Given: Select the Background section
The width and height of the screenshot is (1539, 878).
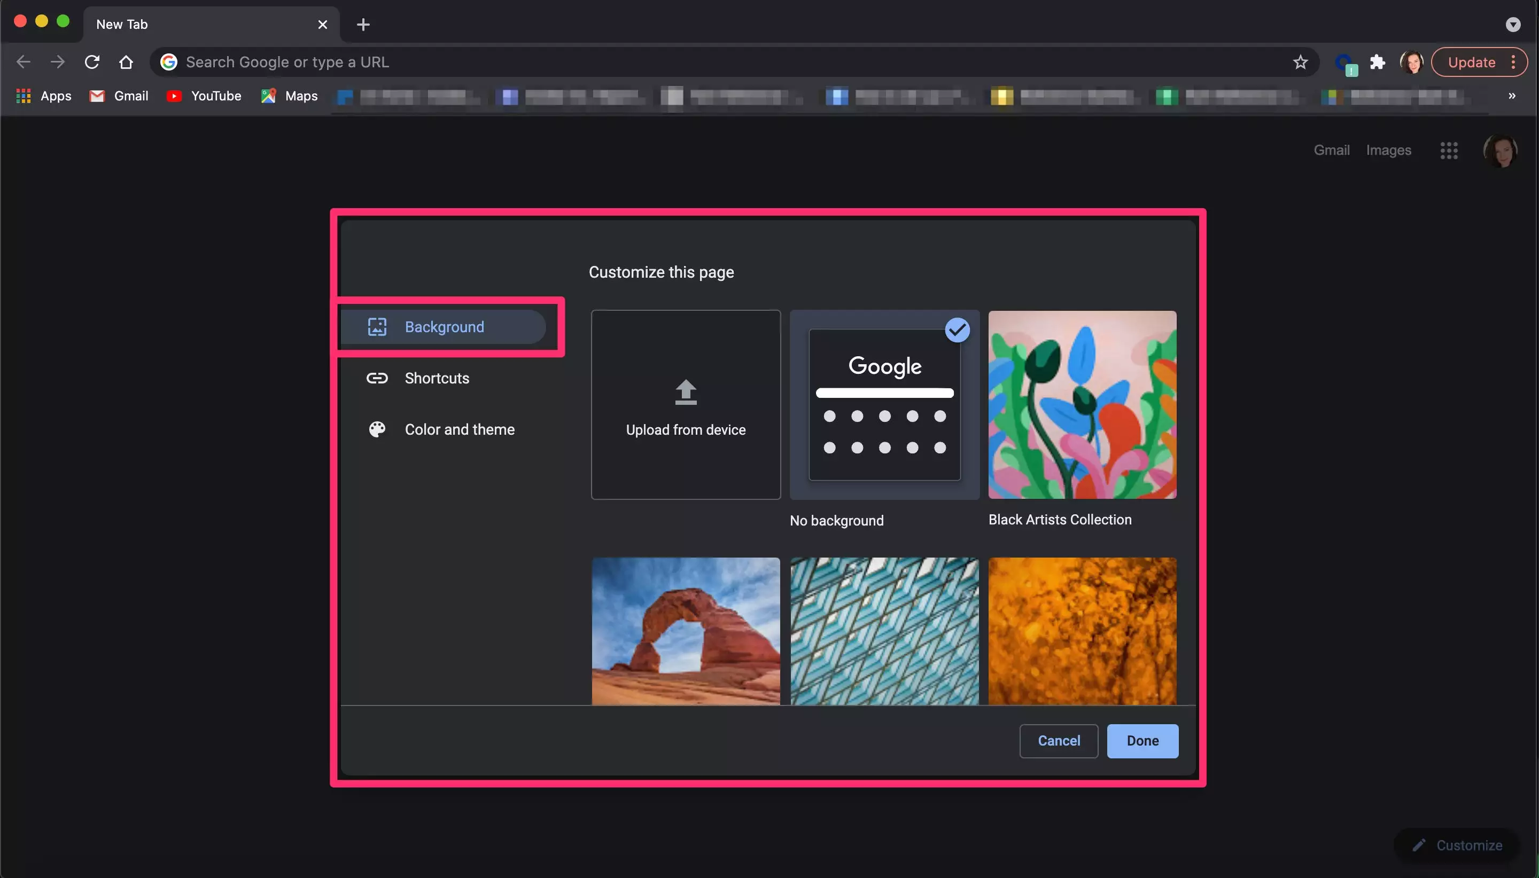Looking at the screenshot, I should tap(444, 327).
